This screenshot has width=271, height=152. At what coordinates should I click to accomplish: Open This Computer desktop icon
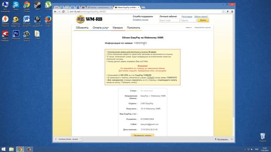point(5,7)
